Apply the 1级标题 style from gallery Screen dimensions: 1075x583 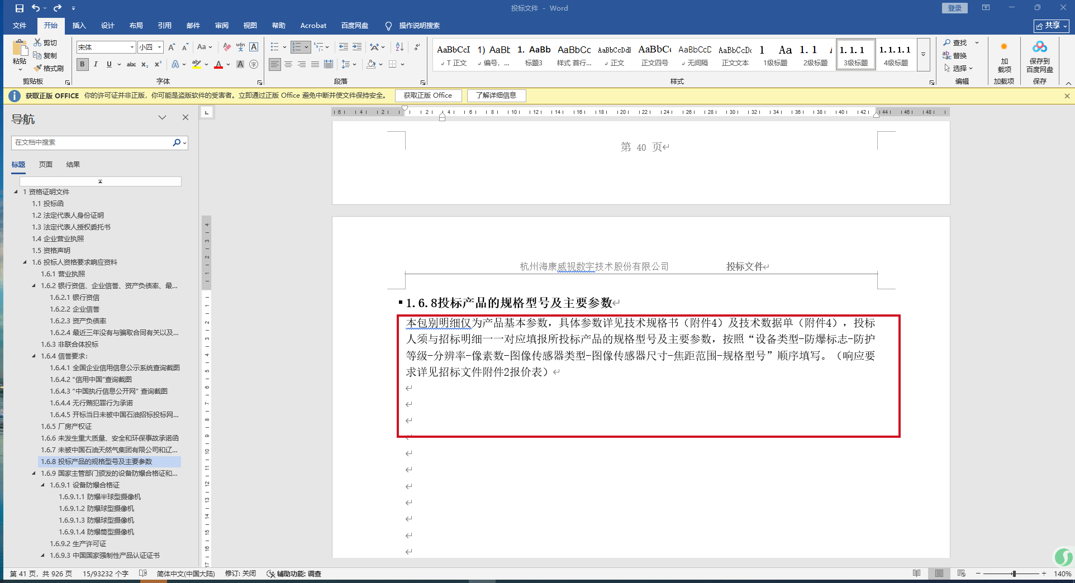pyautogui.click(x=776, y=55)
